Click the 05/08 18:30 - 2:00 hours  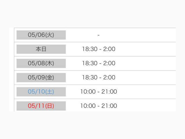pyautogui.click(x=99, y=63)
